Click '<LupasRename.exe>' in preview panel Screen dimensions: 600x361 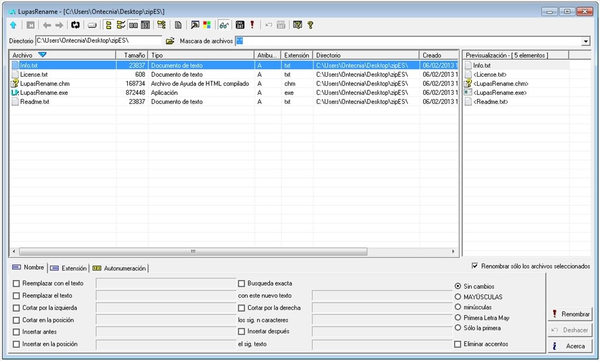click(x=500, y=93)
